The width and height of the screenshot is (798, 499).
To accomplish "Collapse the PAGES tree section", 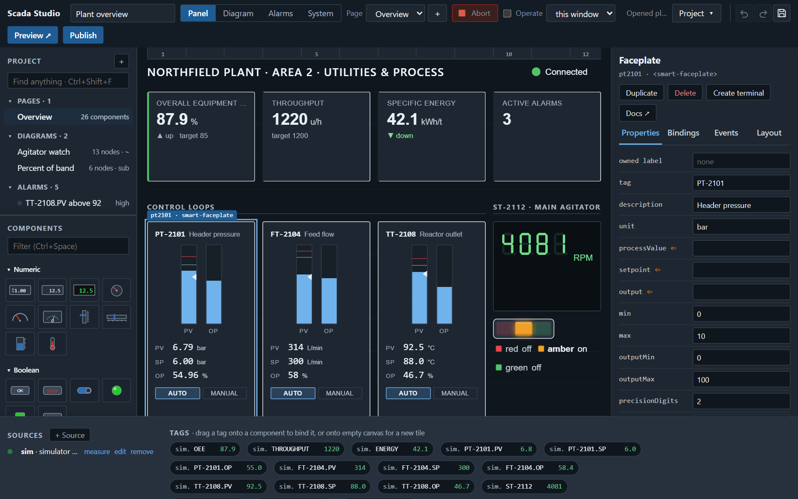I will coord(10,101).
